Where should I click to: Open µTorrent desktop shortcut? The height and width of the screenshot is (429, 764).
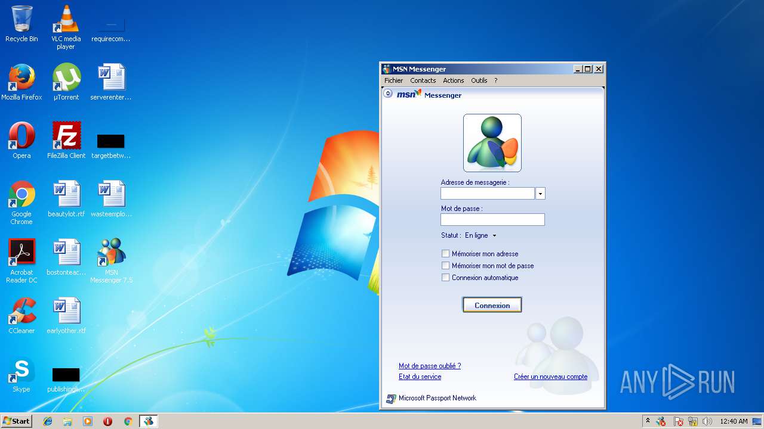(66, 82)
